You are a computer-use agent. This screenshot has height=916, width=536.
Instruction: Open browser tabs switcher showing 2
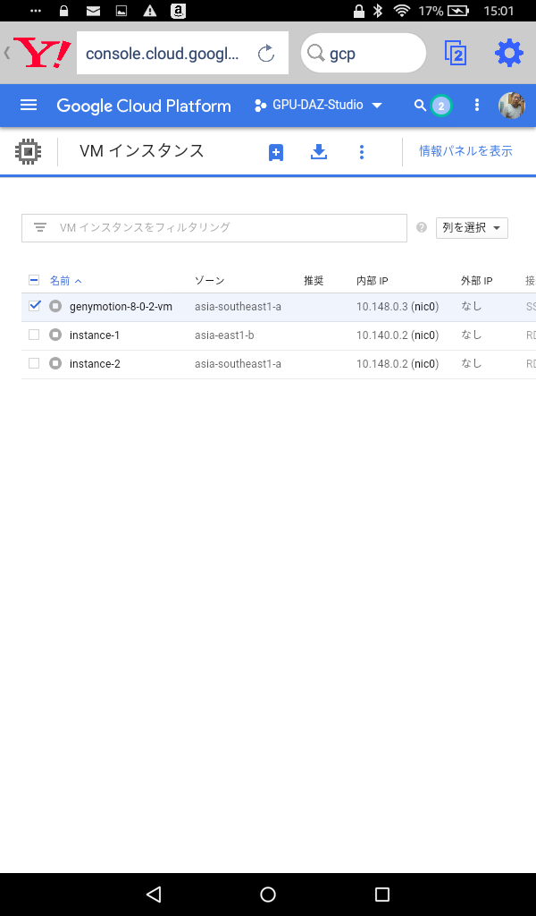[x=456, y=54]
